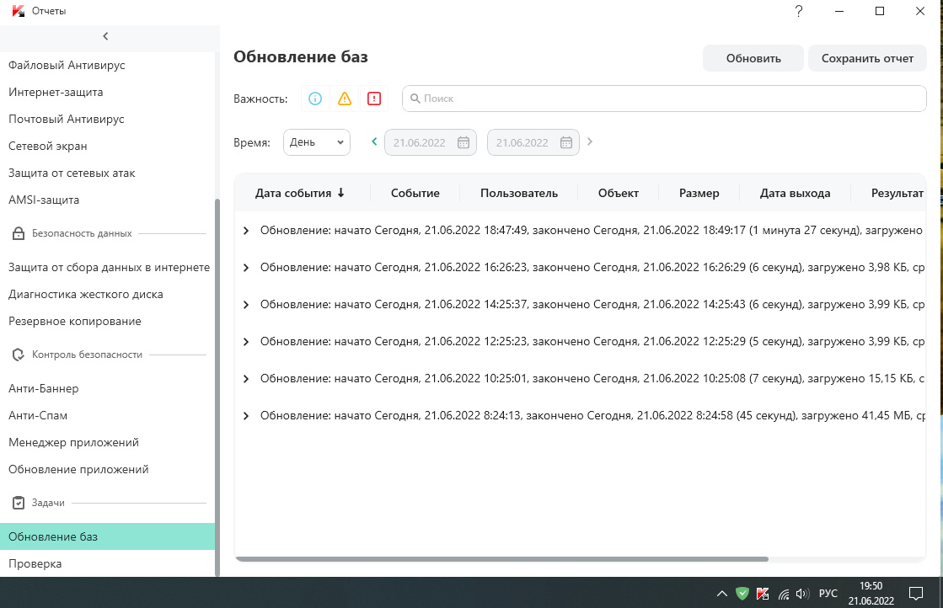The height and width of the screenshot is (608, 943).
Task: Expand the update entry started at 18:47:49
Action: [x=245, y=231]
